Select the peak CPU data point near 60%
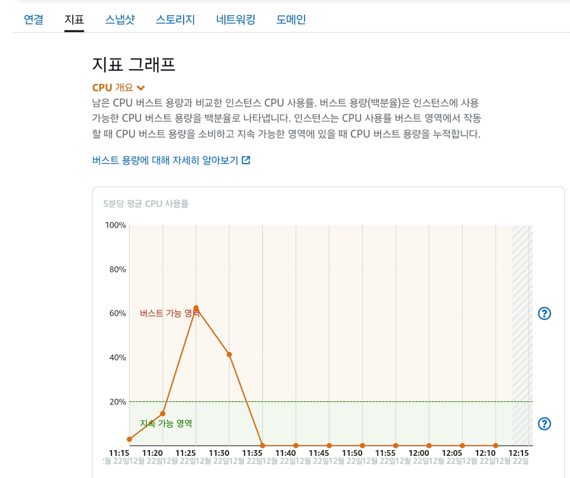The image size is (570, 478). pyautogui.click(x=196, y=308)
